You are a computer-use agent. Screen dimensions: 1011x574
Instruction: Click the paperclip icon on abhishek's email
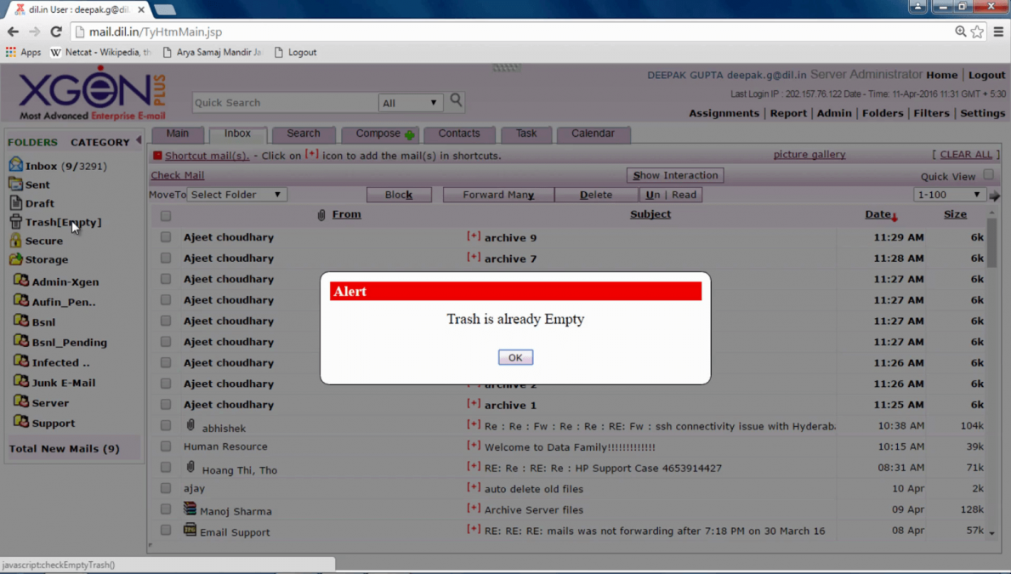coord(189,423)
